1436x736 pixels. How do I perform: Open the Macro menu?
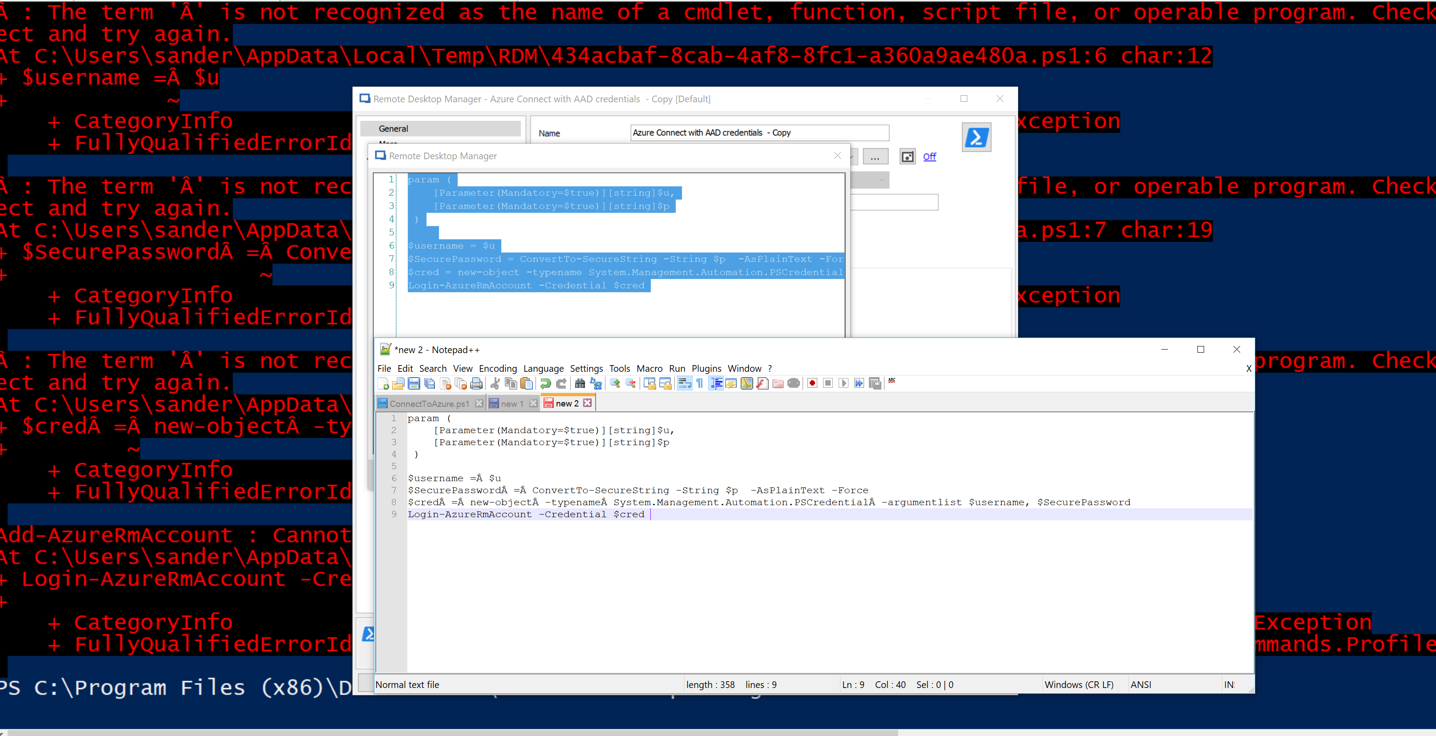pos(649,369)
